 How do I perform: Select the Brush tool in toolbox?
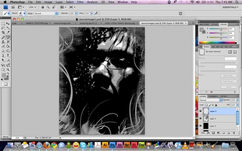pos(8,37)
